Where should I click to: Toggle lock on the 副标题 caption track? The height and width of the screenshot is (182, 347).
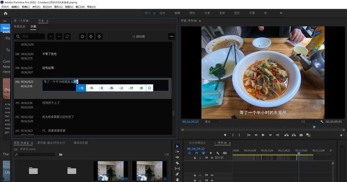(195, 158)
